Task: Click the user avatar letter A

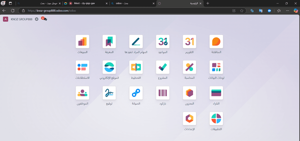Action: tap(6, 19)
